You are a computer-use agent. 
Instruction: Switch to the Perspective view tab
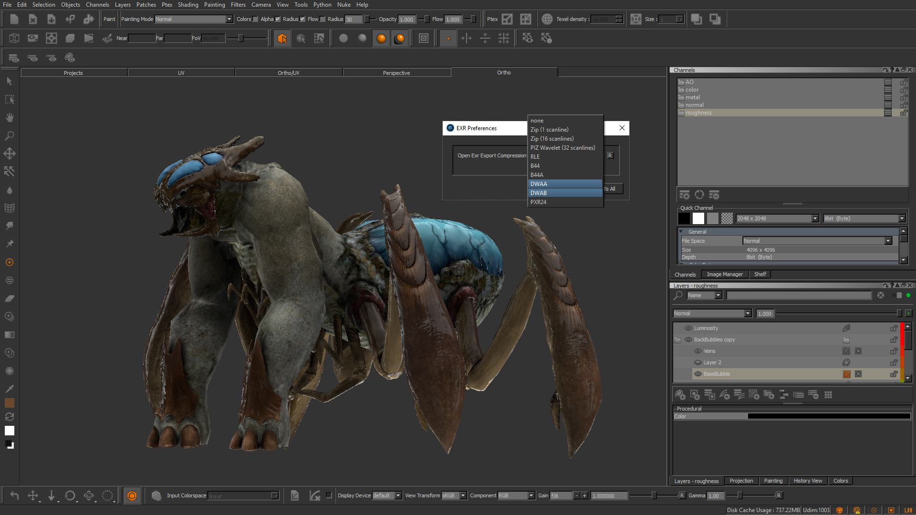pyautogui.click(x=396, y=73)
